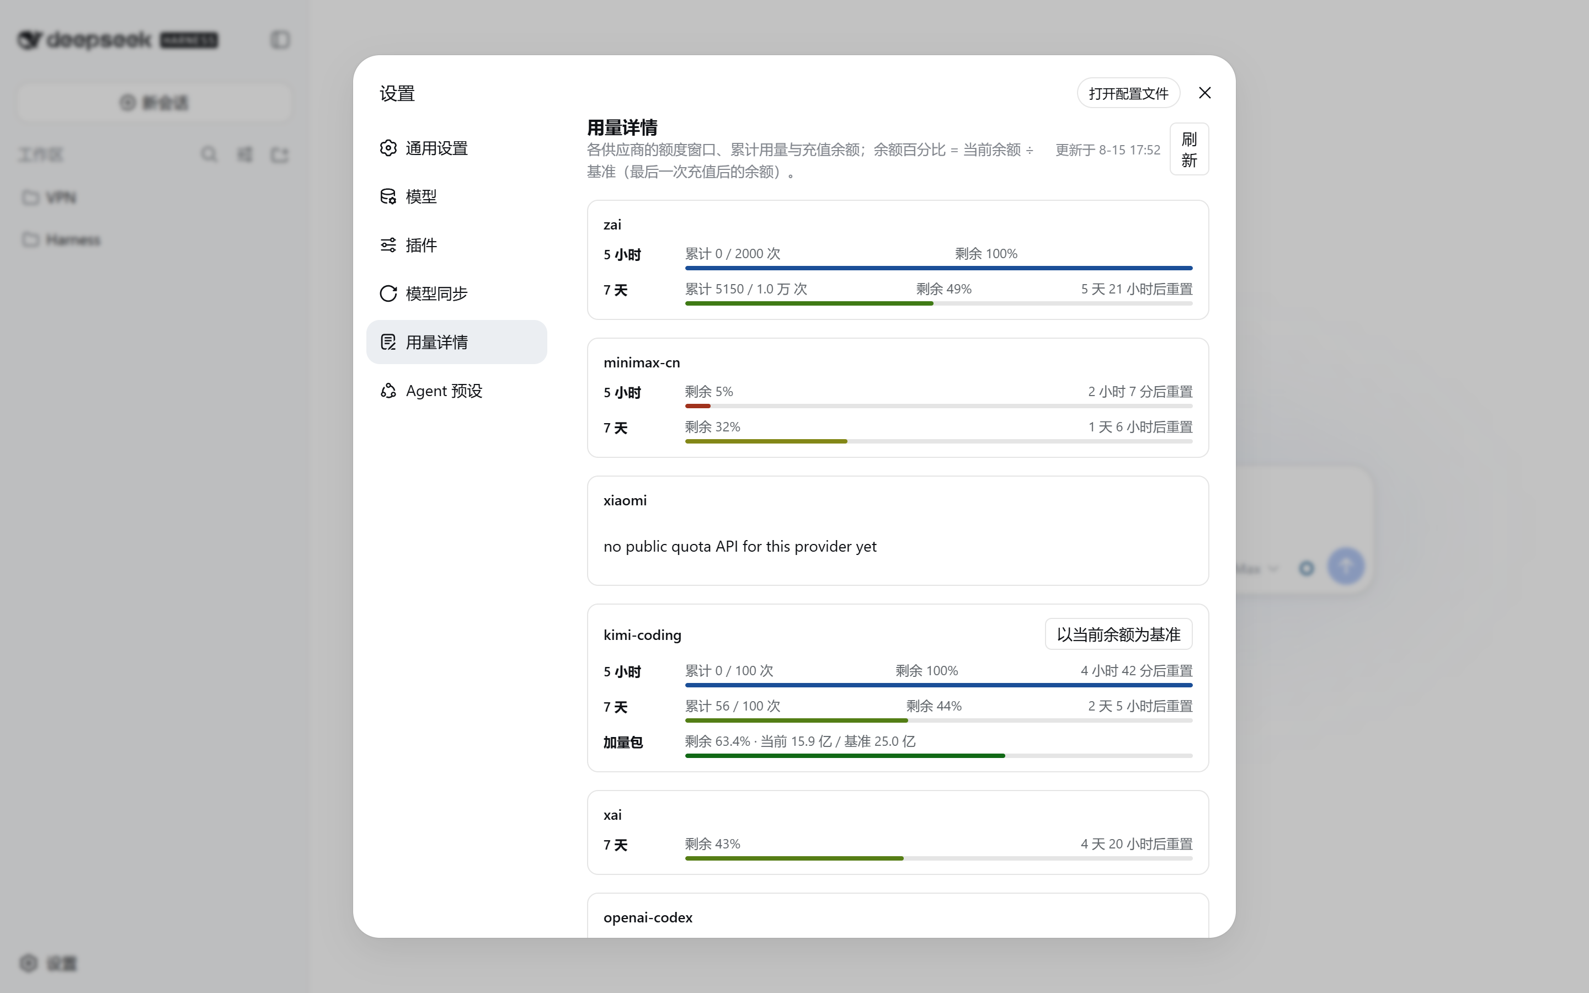Close the settings dialog
This screenshot has height=993, width=1589.
pyautogui.click(x=1204, y=93)
